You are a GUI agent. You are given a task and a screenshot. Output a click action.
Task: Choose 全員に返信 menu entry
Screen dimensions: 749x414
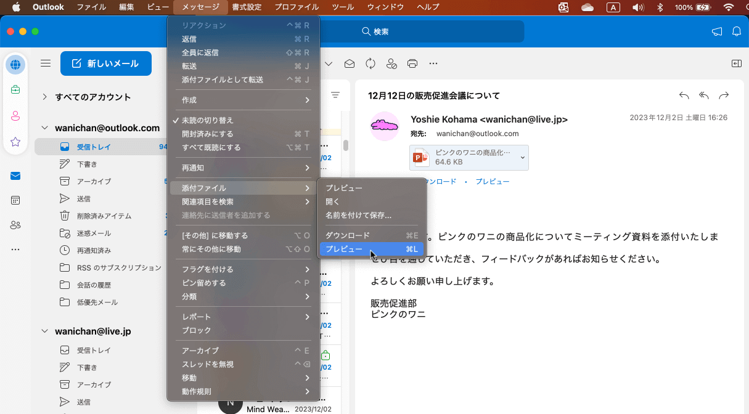tap(244, 52)
